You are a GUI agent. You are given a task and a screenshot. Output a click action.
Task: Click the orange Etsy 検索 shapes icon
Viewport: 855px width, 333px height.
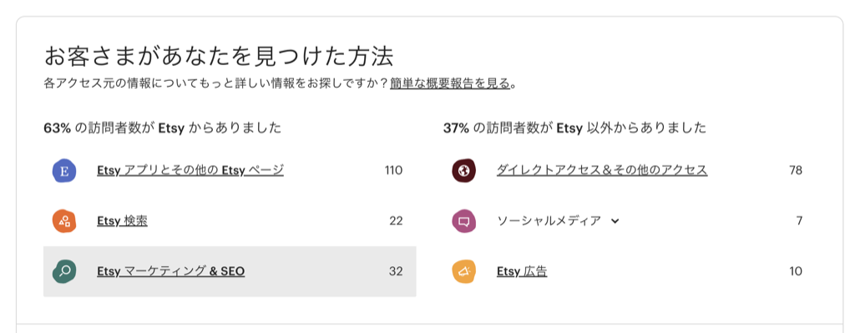point(64,221)
